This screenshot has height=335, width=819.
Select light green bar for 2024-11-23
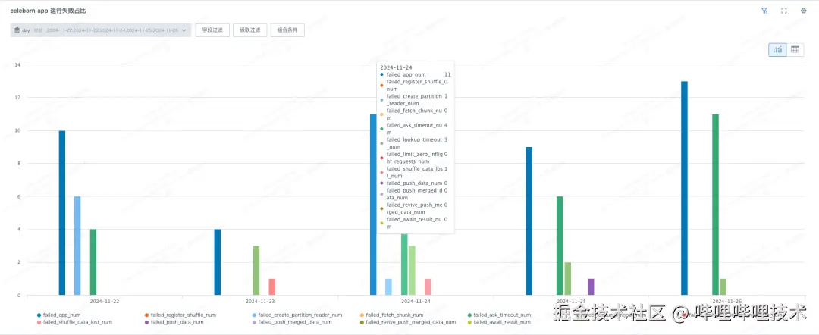pyautogui.click(x=256, y=271)
